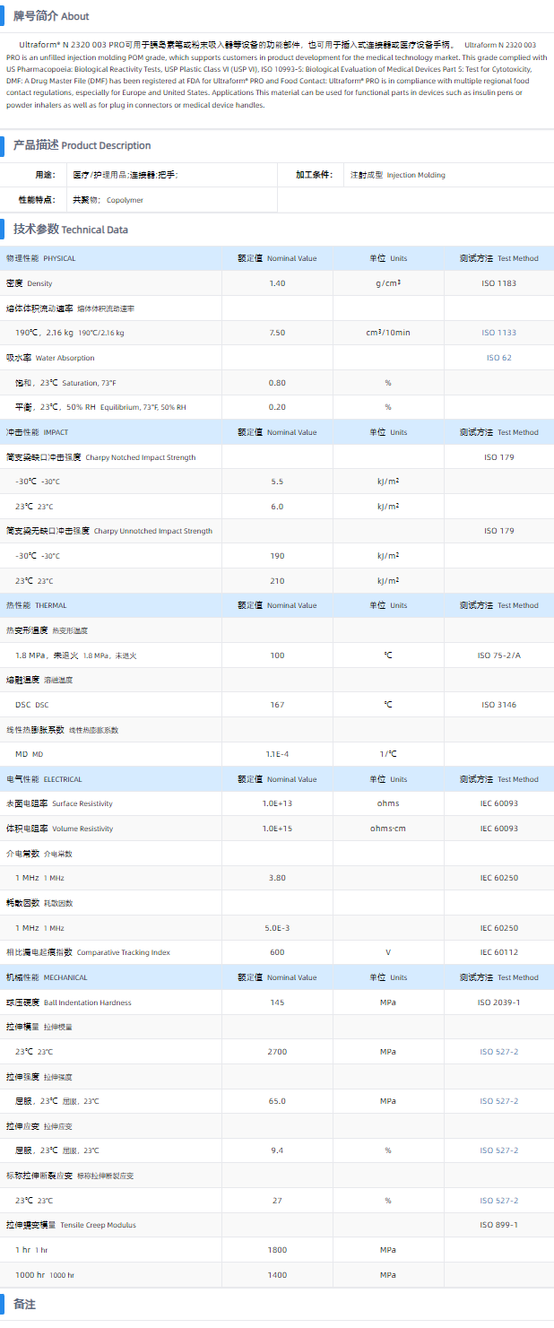Click the 产品描述 Product Description heading
The width and height of the screenshot is (554, 1328).
[x=82, y=145]
